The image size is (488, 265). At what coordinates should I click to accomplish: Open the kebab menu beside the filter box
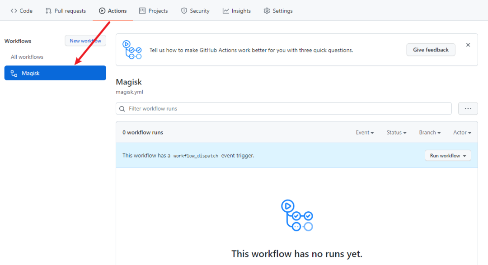point(468,108)
